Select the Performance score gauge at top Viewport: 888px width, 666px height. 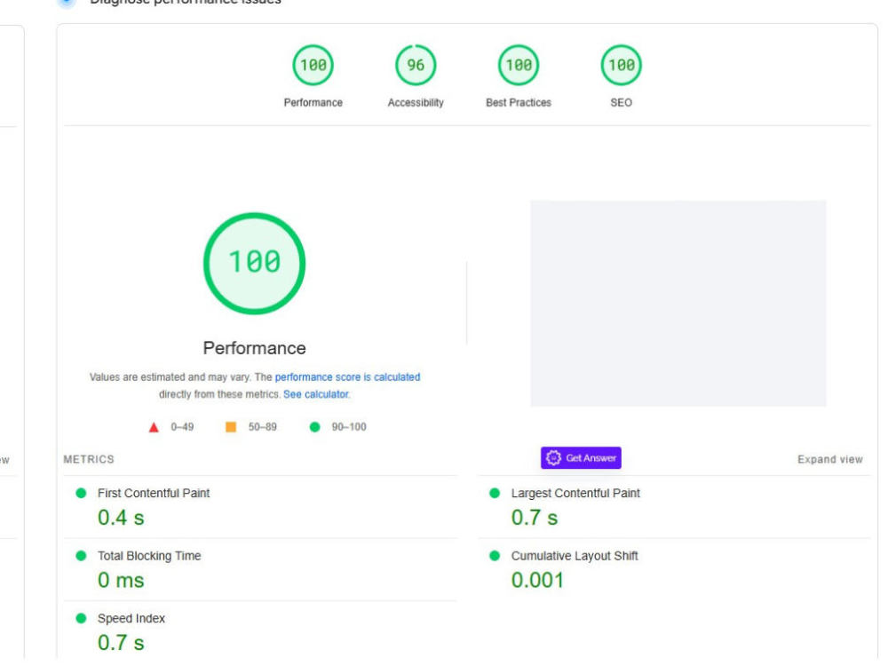tap(313, 65)
